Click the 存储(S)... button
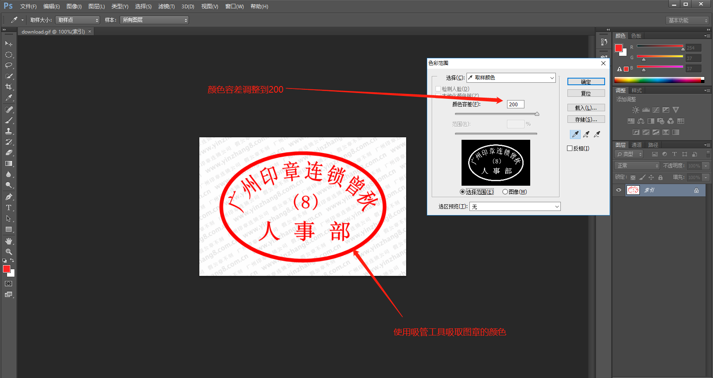The image size is (713, 378). (x=586, y=120)
